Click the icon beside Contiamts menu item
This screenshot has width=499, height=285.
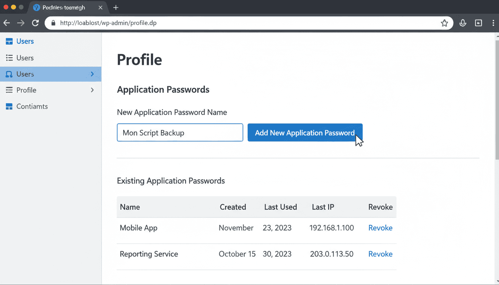pos(9,107)
